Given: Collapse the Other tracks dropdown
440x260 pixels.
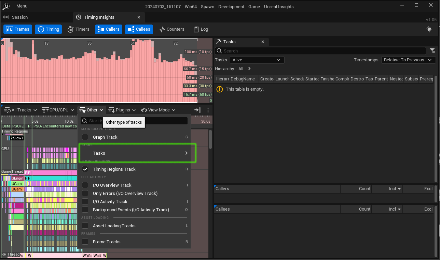Looking at the screenshot, I should coord(92,110).
